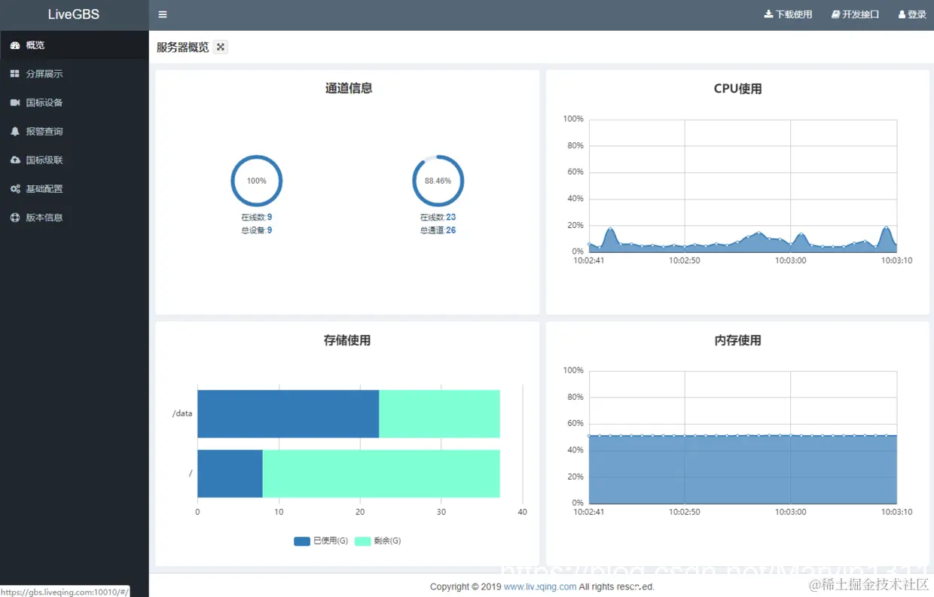This screenshot has height=597, width=934.
Task: Click the 100% device online gauge
Action: point(256,181)
